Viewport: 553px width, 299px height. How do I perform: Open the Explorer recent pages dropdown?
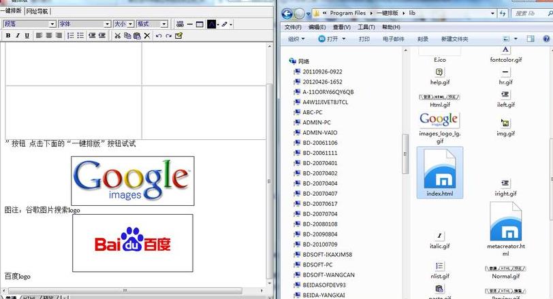click(309, 14)
